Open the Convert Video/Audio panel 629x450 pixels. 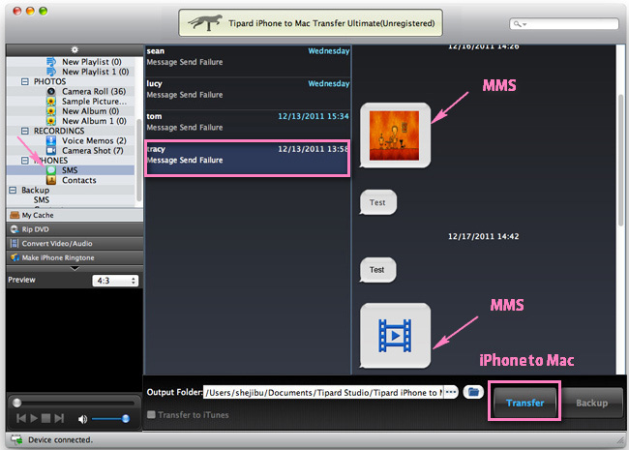(75, 244)
